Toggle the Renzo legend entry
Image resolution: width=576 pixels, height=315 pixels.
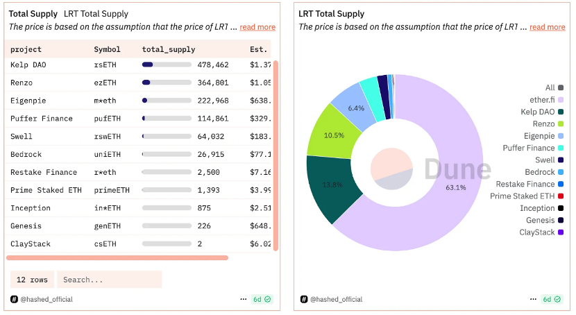click(x=548, y=124)
